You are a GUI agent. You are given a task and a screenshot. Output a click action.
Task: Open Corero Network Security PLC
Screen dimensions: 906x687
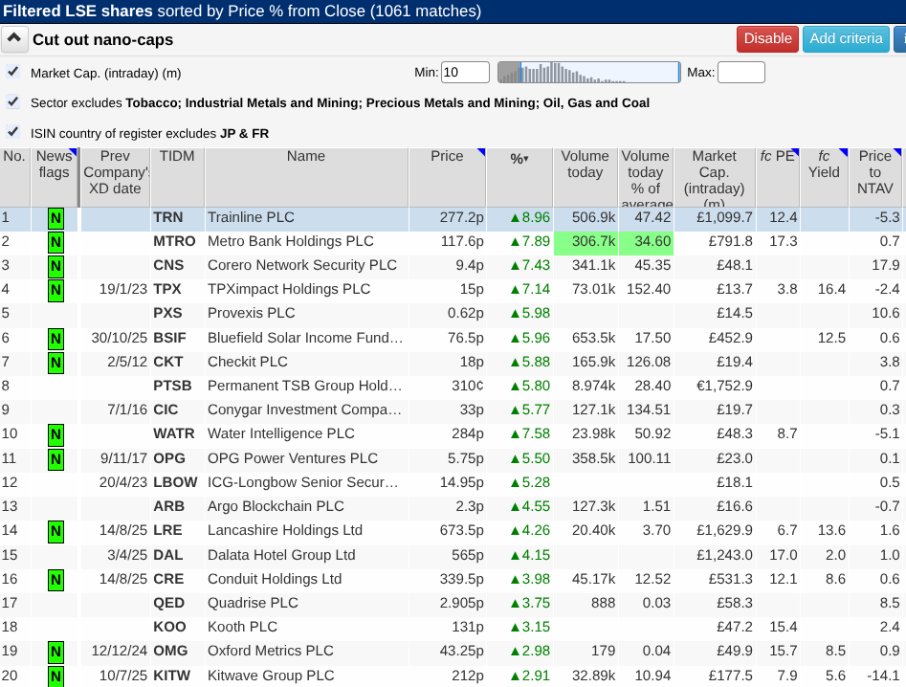coord(302,265)
